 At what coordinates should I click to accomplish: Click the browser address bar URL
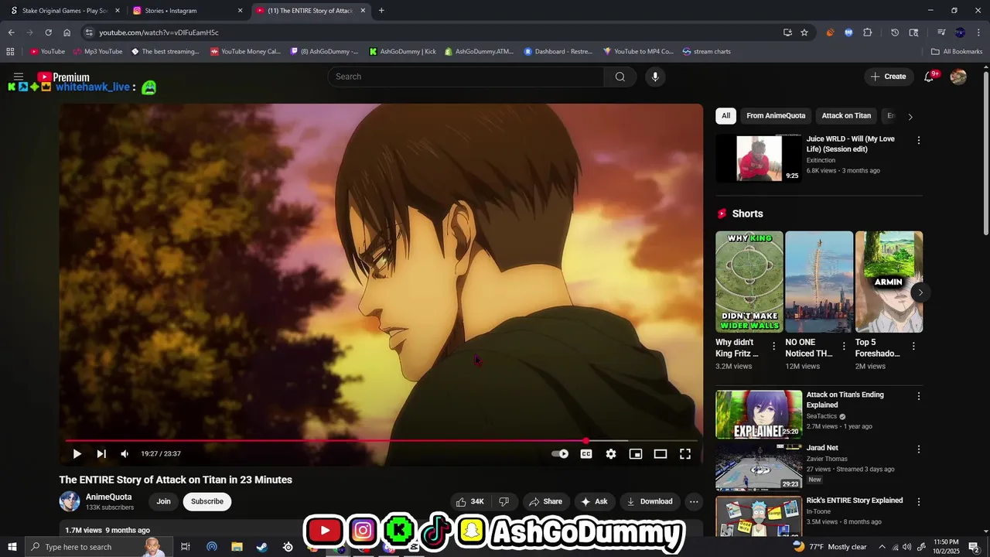(x=159, y=32)
